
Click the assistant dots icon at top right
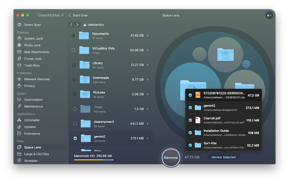pyautogui.click(x=269, y=16)
